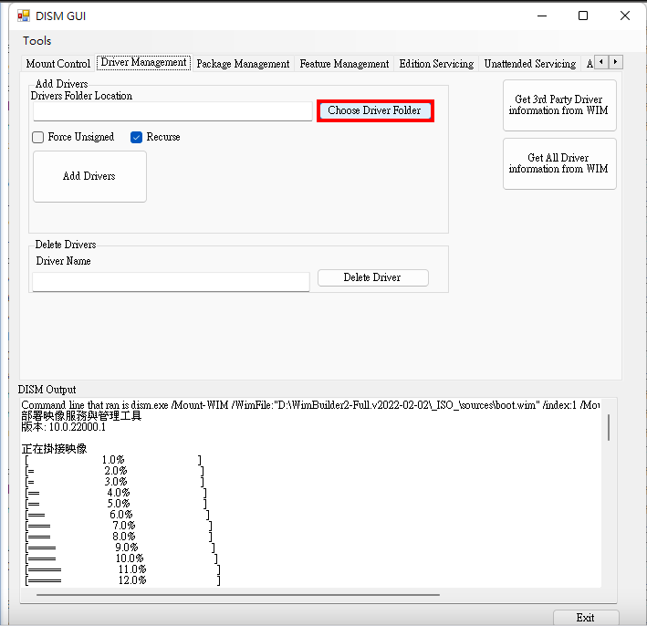Click the command line text in output
The image size is (647, 626).
point(310,405)
